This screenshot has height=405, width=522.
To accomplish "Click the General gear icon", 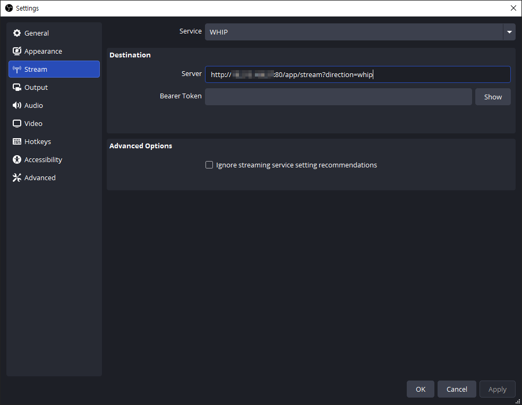I will [x=16, y=33].
